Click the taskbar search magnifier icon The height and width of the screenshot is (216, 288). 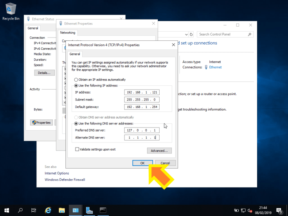coord(20,210)
